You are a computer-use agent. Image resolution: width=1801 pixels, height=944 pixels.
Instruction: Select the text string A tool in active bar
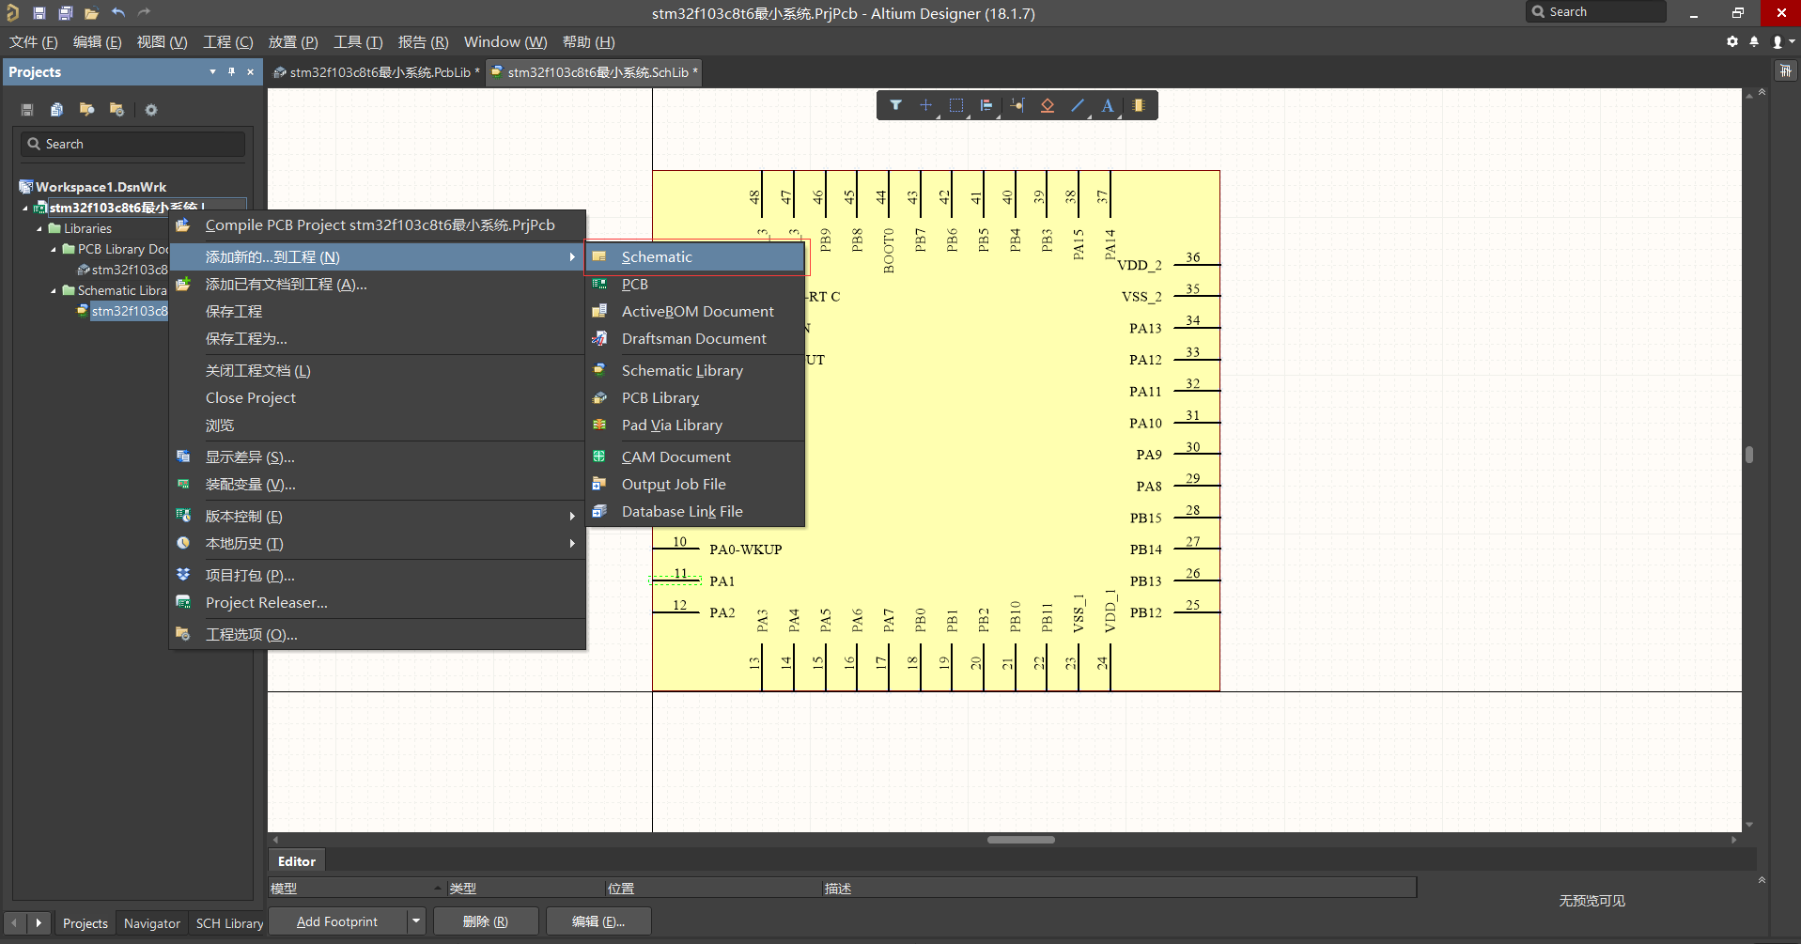tap(1108, 105)
